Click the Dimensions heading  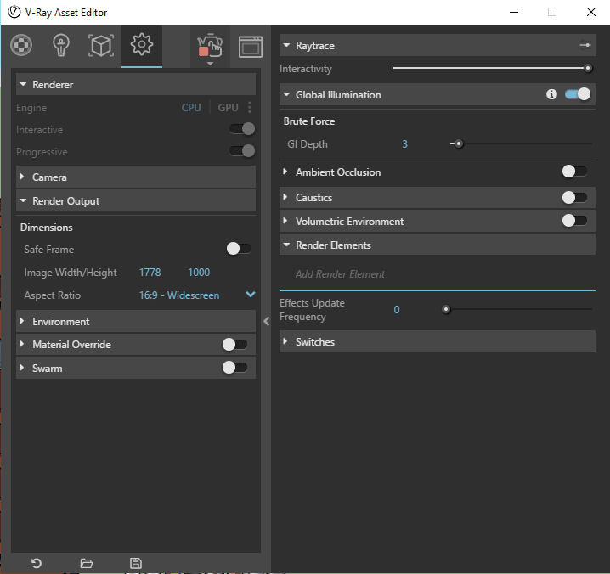coord(46,228)
